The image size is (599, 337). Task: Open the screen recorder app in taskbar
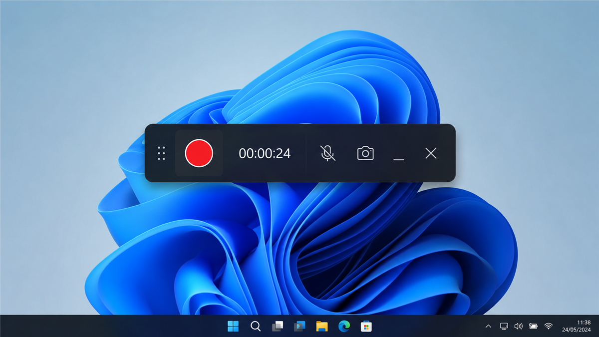point(299,327)
